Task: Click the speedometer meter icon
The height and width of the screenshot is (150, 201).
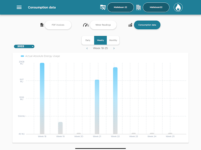Action: (x=86, y=25)
